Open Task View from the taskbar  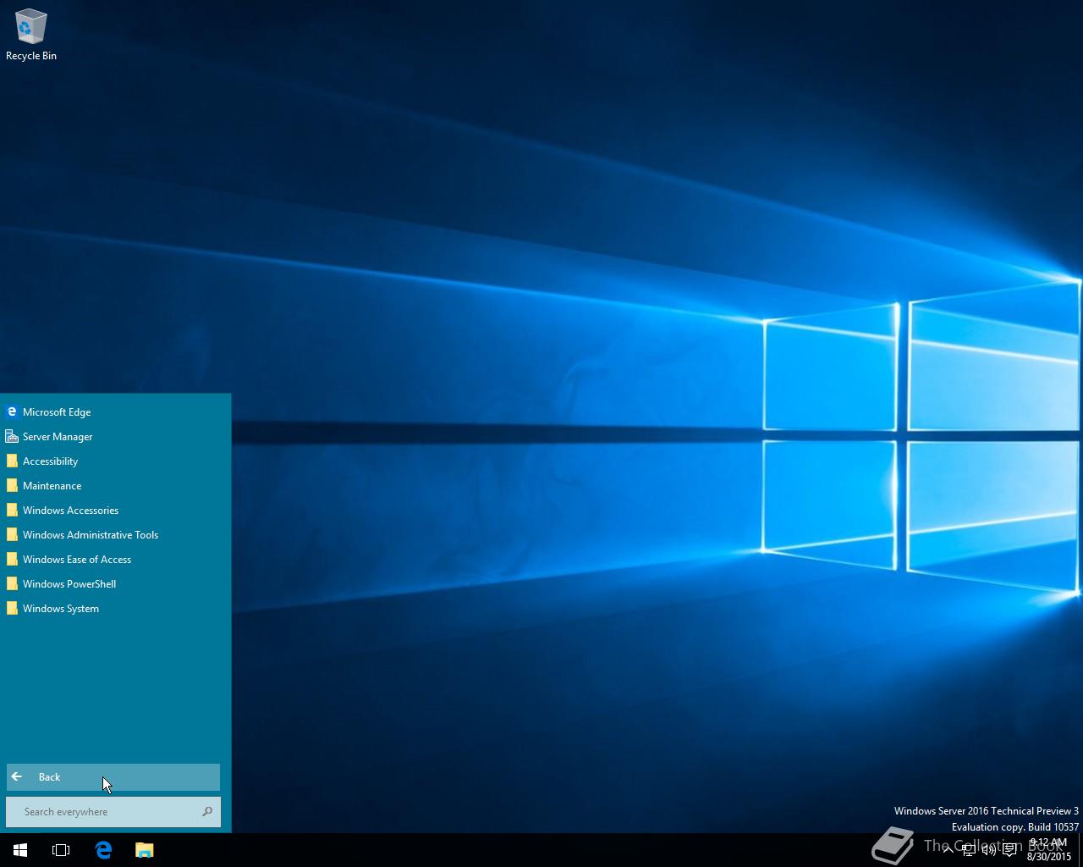[61, 850]
